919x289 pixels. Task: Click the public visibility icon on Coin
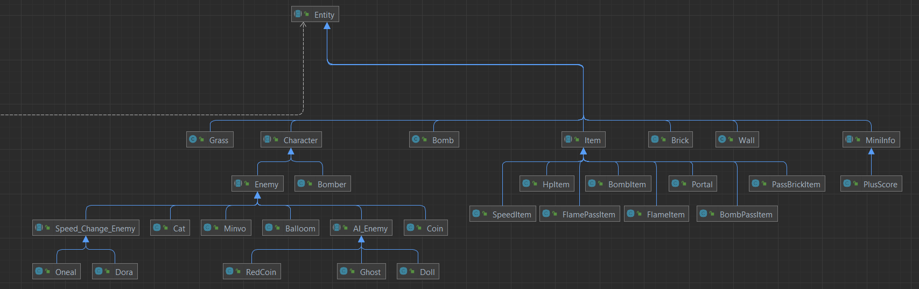(x=419, y=228)
